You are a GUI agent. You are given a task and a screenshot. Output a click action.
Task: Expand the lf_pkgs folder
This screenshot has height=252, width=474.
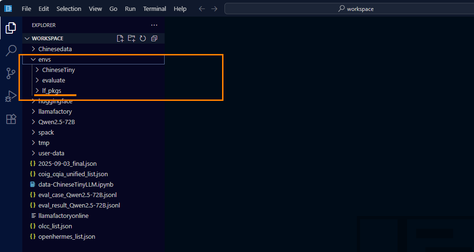(51, 90)
